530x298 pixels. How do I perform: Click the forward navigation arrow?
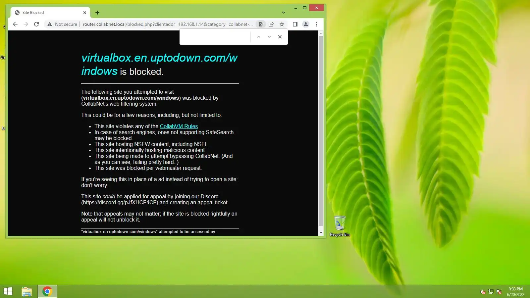26,24
